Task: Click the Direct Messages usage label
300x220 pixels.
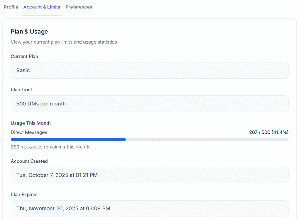Action: pyautogui.click(x=29, y=132)
